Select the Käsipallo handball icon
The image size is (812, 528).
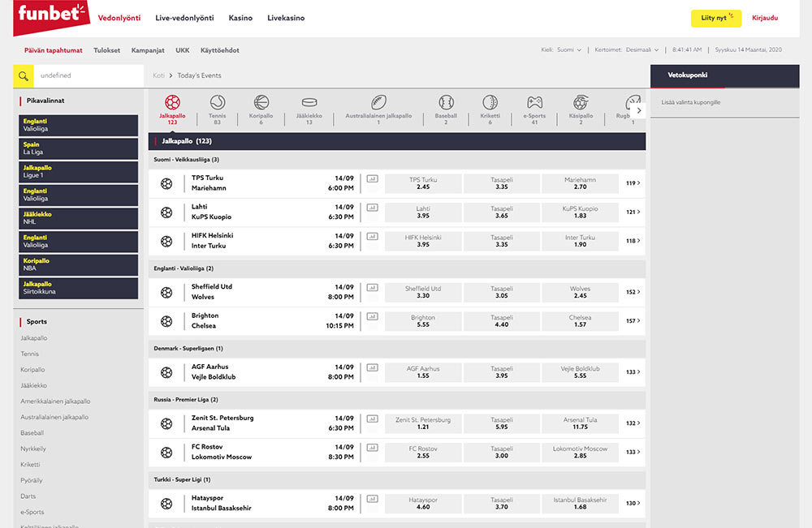(581, 102)
